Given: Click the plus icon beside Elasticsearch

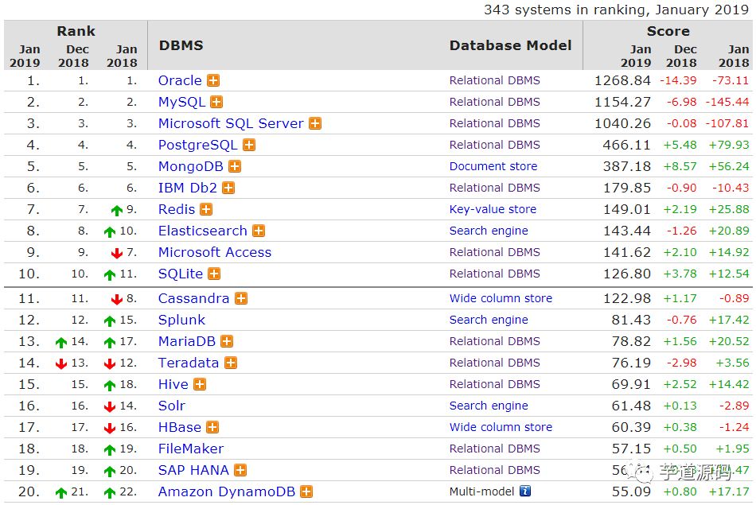Looking at the screenshot, I should pos(259,231).
